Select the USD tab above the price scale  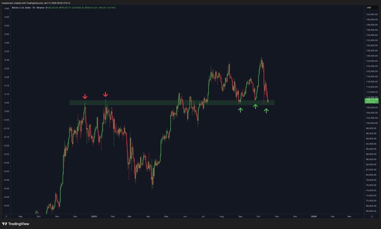[x=369, y=7]
